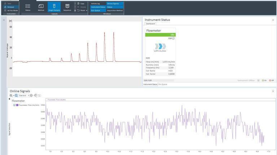This screenshot has width=277, height=155.
Task: Click the Cal. Factor value 0,8000
Action: (x=171, y=74)
